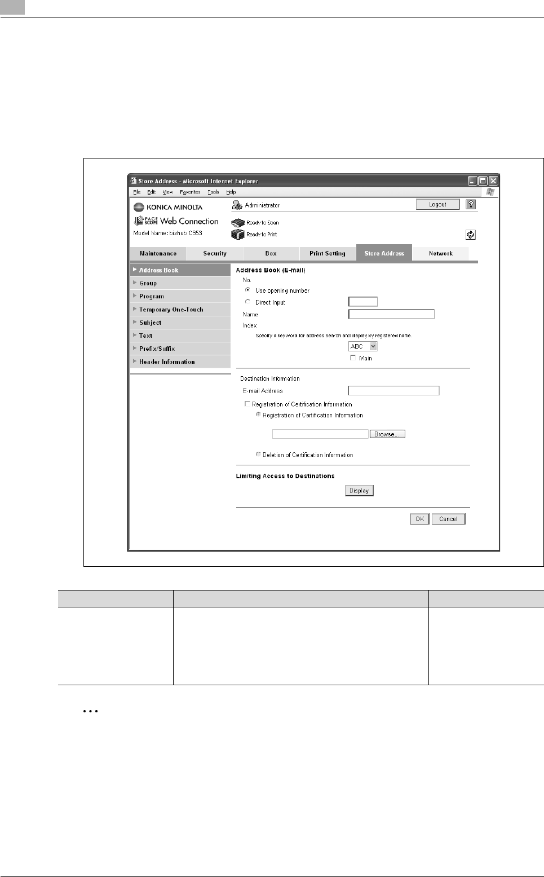Expand Prefix/Suffix sidebar item
Image resolution: width=544 pixels, height=877 pixels.
(x=180, y=349)
